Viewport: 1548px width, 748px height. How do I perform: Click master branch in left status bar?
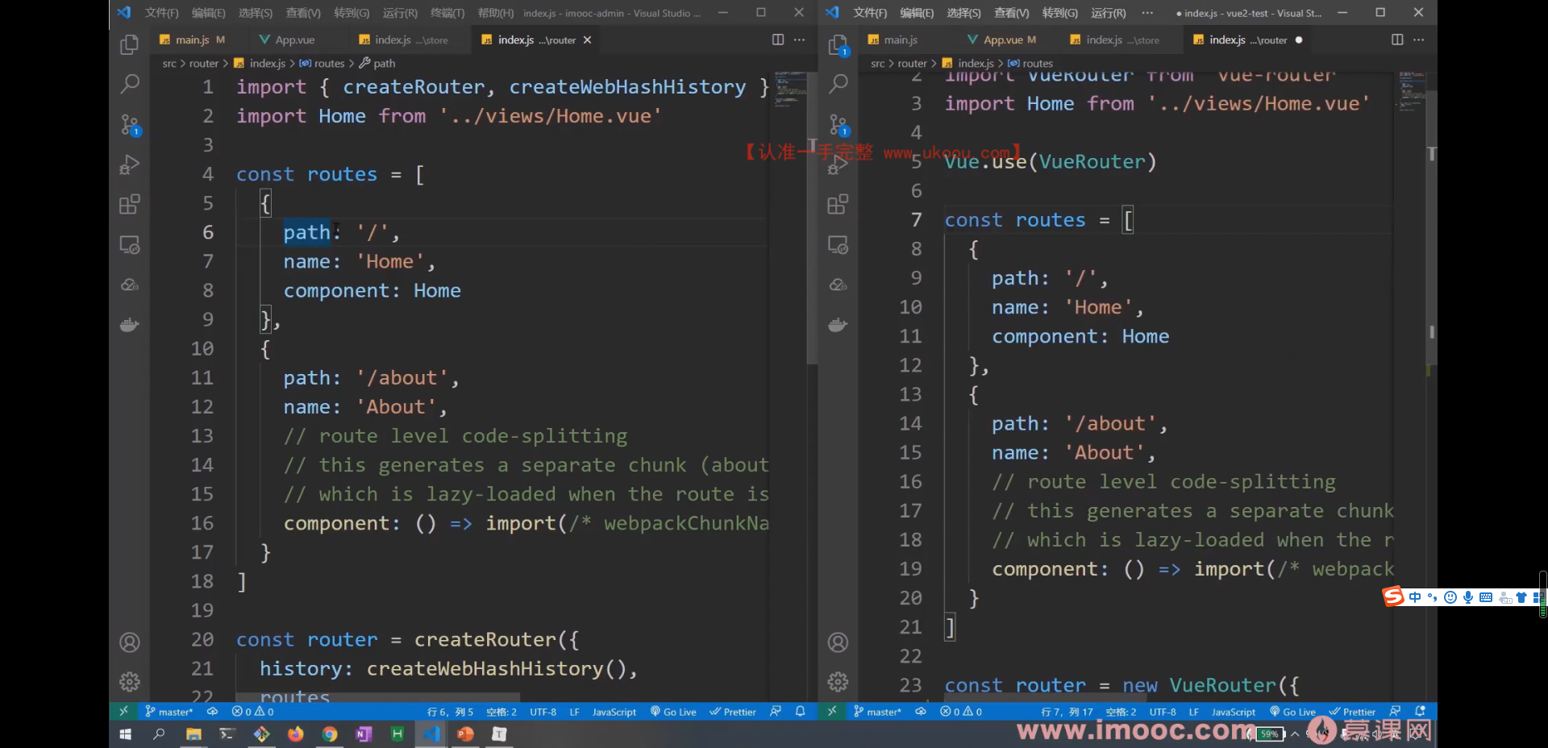pos(169,712)
